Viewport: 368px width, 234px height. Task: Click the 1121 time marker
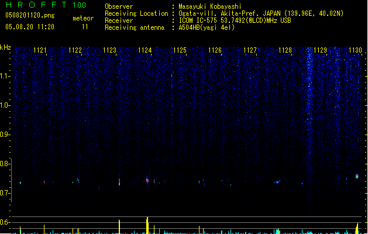point(40,50)
